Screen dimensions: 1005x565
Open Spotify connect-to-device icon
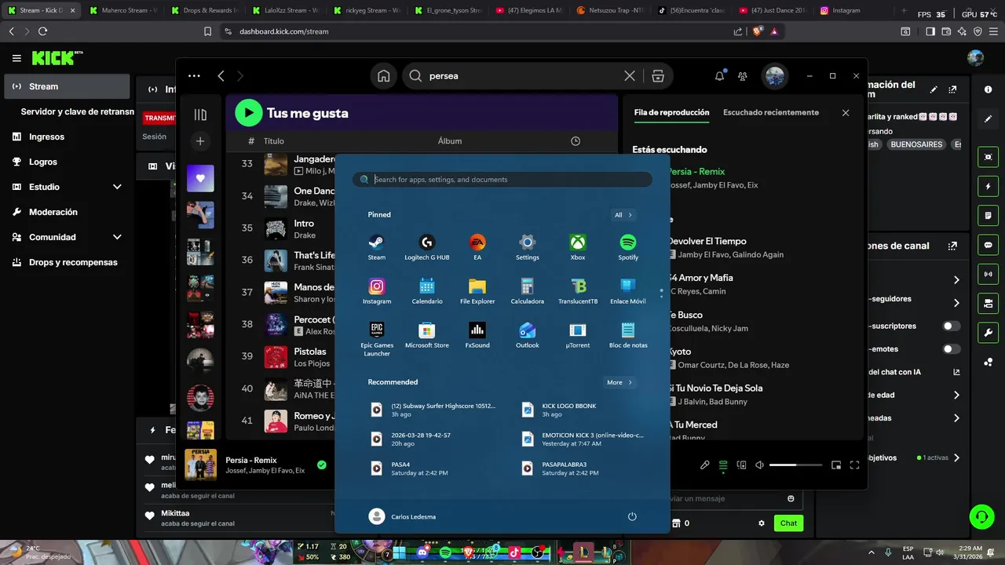click(742, 465)
